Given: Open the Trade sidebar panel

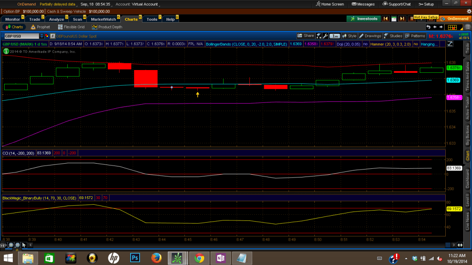Looking at the screenshot, I should click(x=467, y=48).
